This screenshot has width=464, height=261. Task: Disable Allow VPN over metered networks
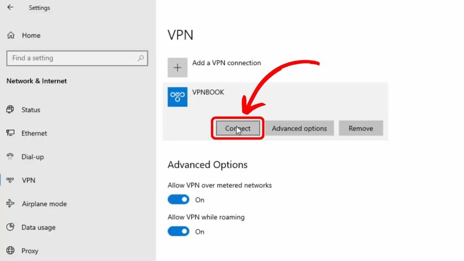click(x=178, y=199)
